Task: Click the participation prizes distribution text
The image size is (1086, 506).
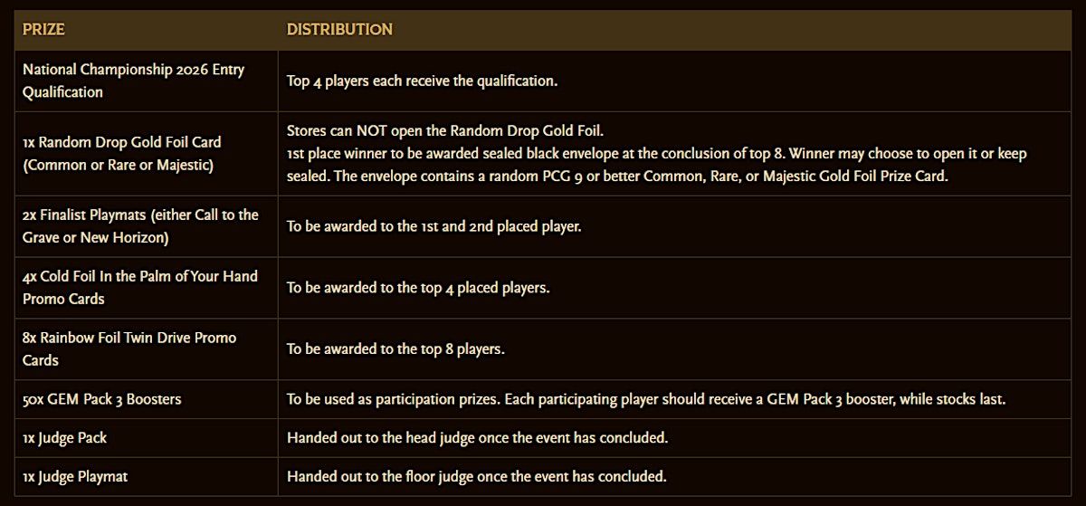Action: 646,399
